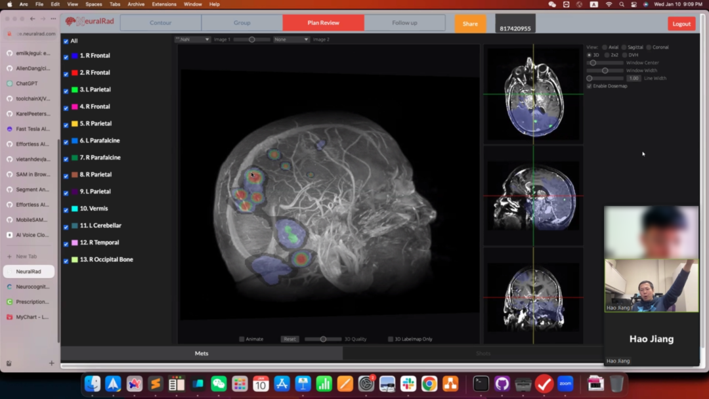Open the Image 1 NaN dropdown
Screen dimensions: 709x399
pyautogui.click(x=192, y=39)
